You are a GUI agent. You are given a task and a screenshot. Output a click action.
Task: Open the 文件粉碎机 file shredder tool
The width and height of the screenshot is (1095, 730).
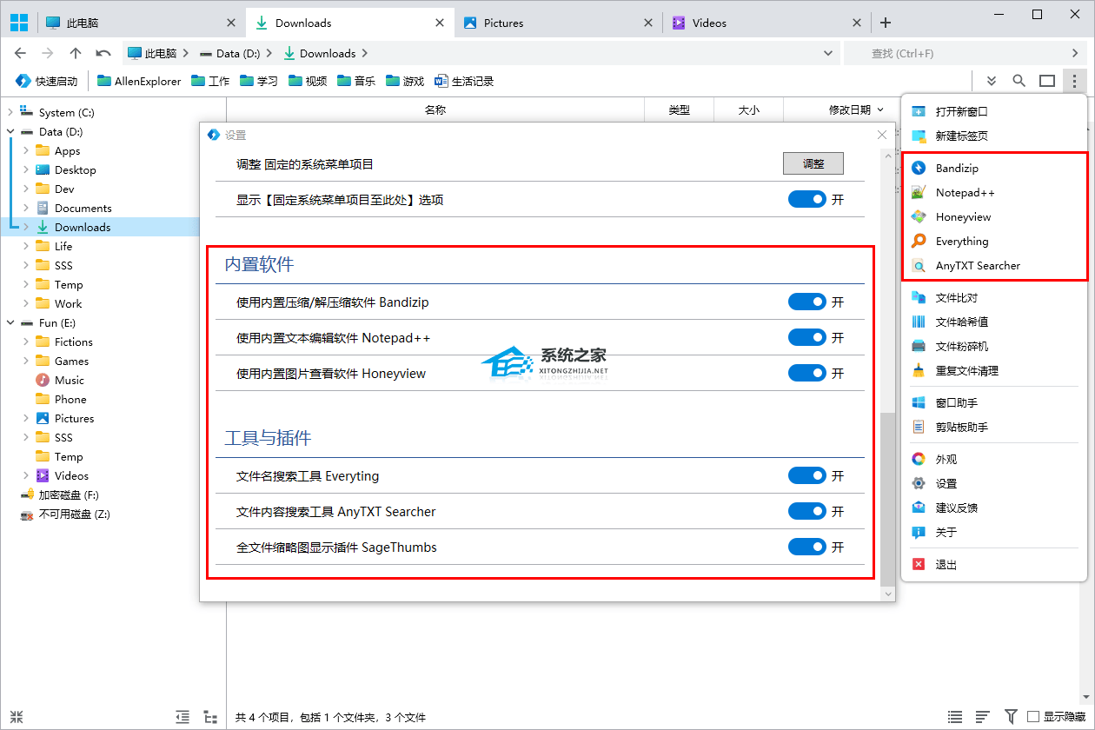tap(960, 346)
